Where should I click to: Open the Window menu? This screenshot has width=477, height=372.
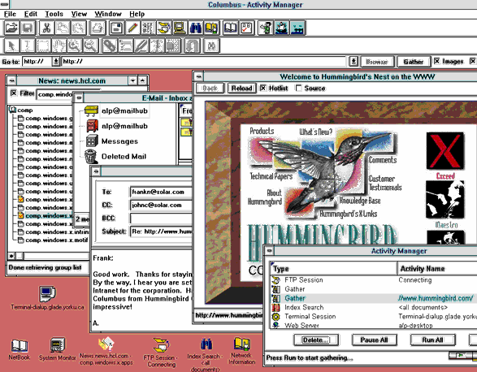(108, 14)
